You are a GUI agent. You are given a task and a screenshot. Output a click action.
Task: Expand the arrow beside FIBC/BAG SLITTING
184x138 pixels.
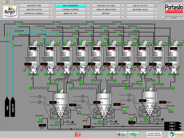[122, 6]
